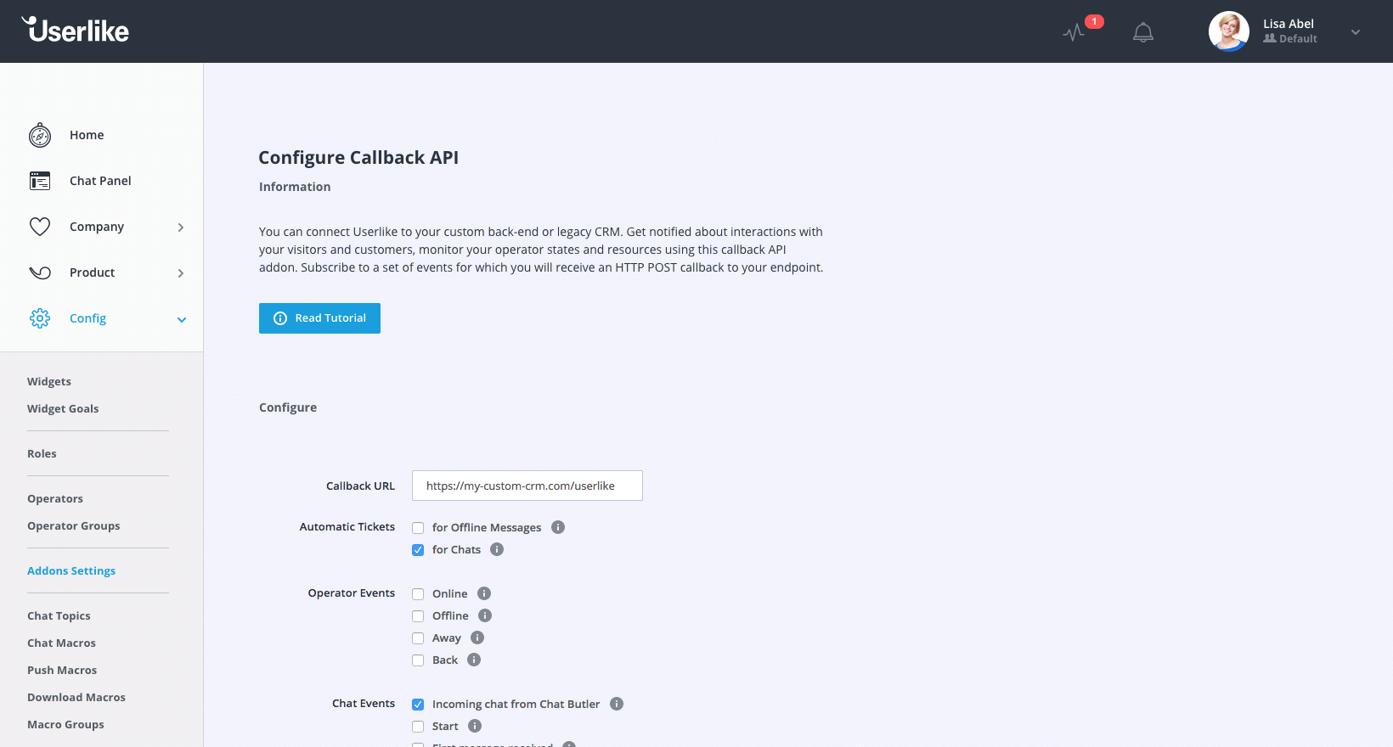The width and height of the screenshot is (1393, 747).
Task: Enable the Start chat event checkbox
Action: click(x=418, y=727)
